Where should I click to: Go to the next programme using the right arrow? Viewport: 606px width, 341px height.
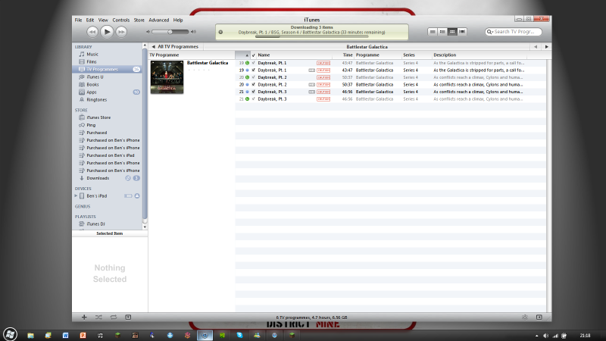click(546, 47)
